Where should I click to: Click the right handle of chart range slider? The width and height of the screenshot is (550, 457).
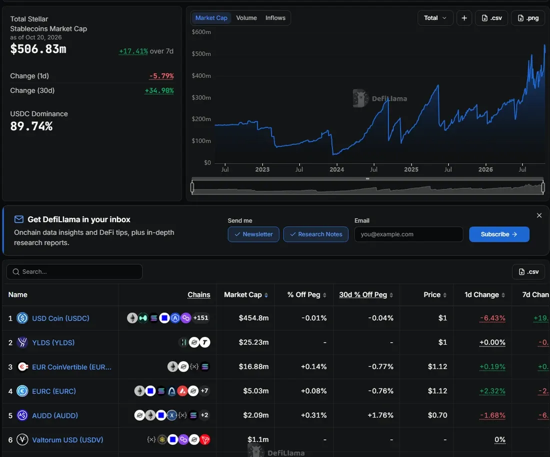[543, 187]
